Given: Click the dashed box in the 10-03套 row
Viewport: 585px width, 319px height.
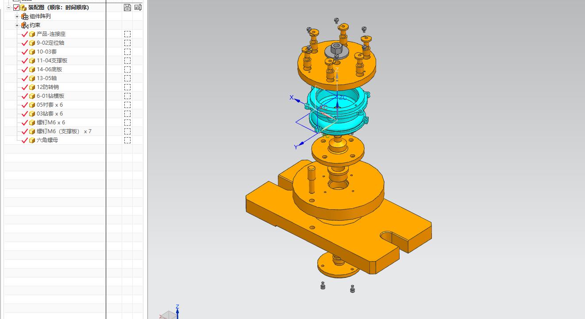Looking at the screenshot, I should 127,52.
